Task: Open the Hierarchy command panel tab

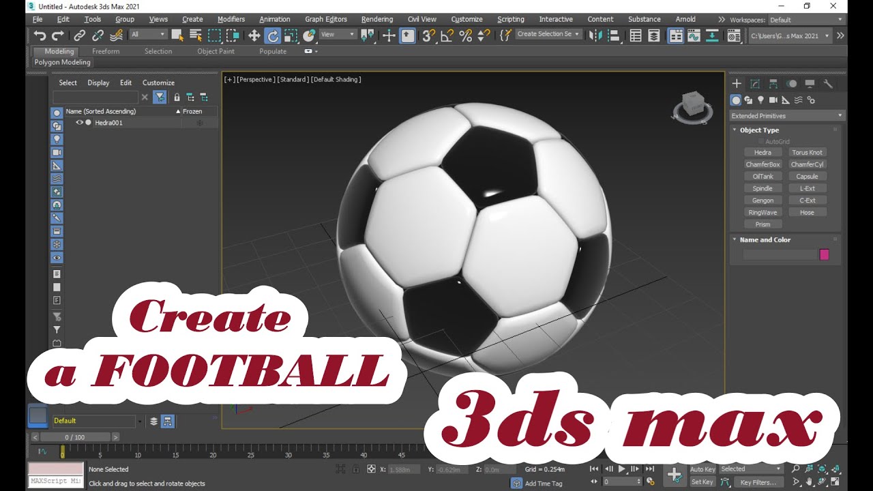Action: (773, 84)
